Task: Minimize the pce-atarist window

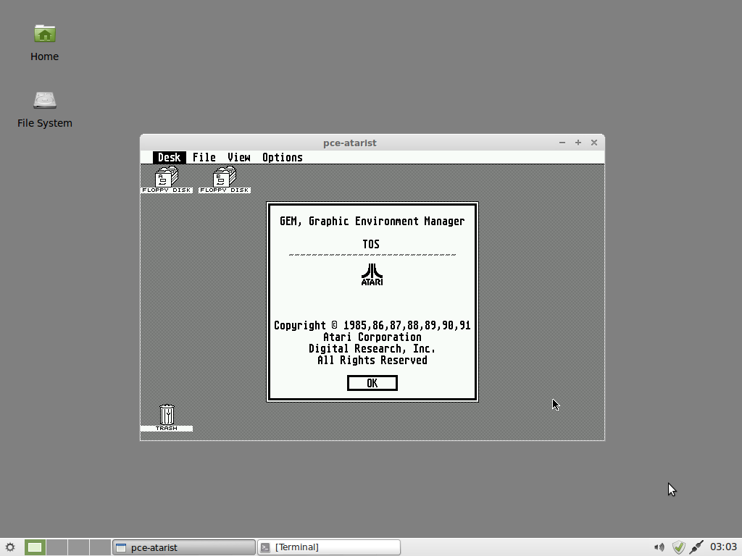Action: (562, 143)
